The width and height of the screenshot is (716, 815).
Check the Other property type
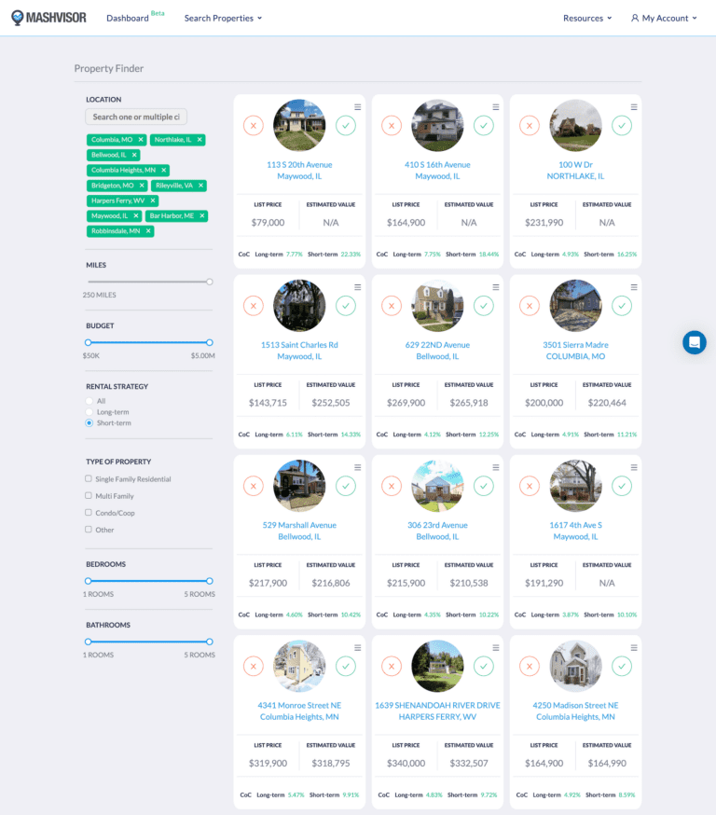[x=89, y=530]
